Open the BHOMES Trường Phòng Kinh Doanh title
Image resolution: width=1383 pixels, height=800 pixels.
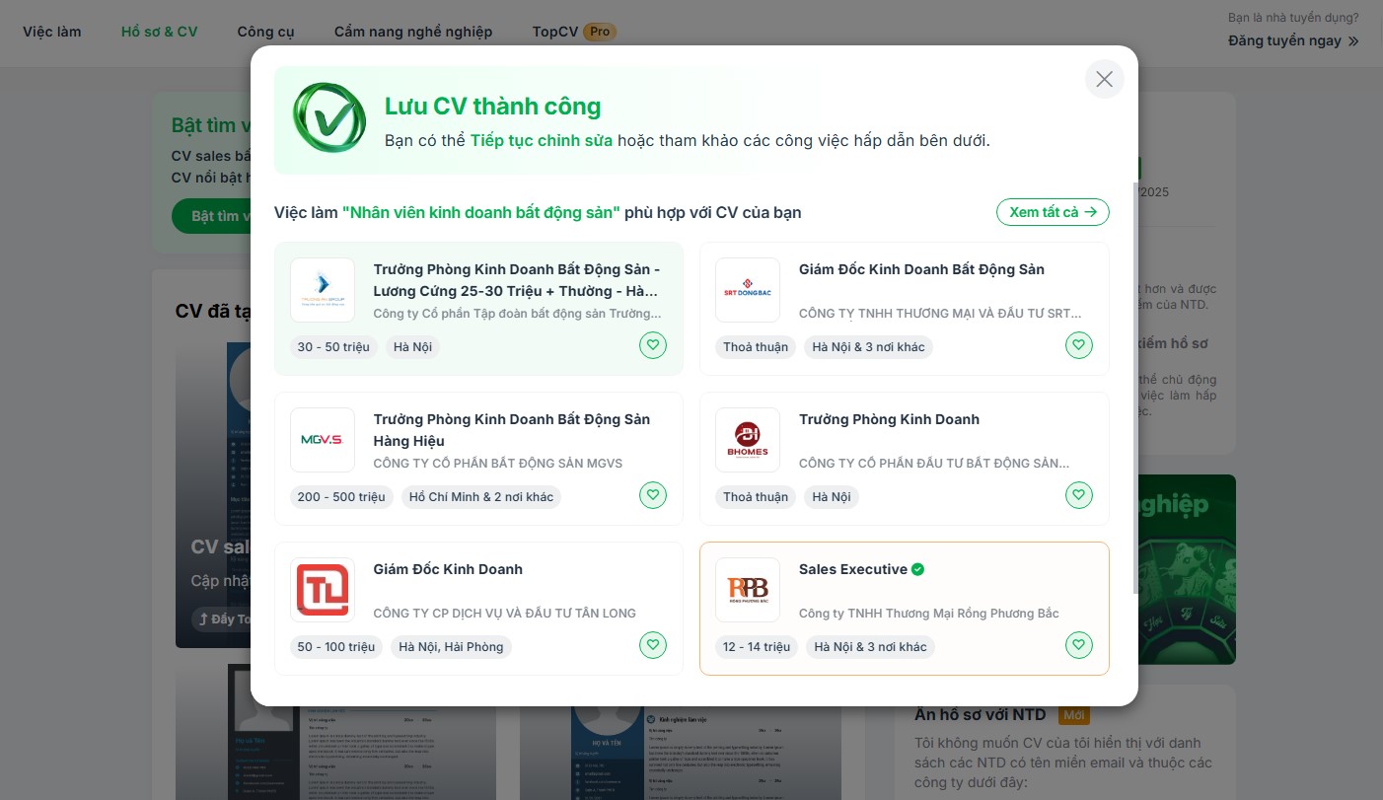889,419
